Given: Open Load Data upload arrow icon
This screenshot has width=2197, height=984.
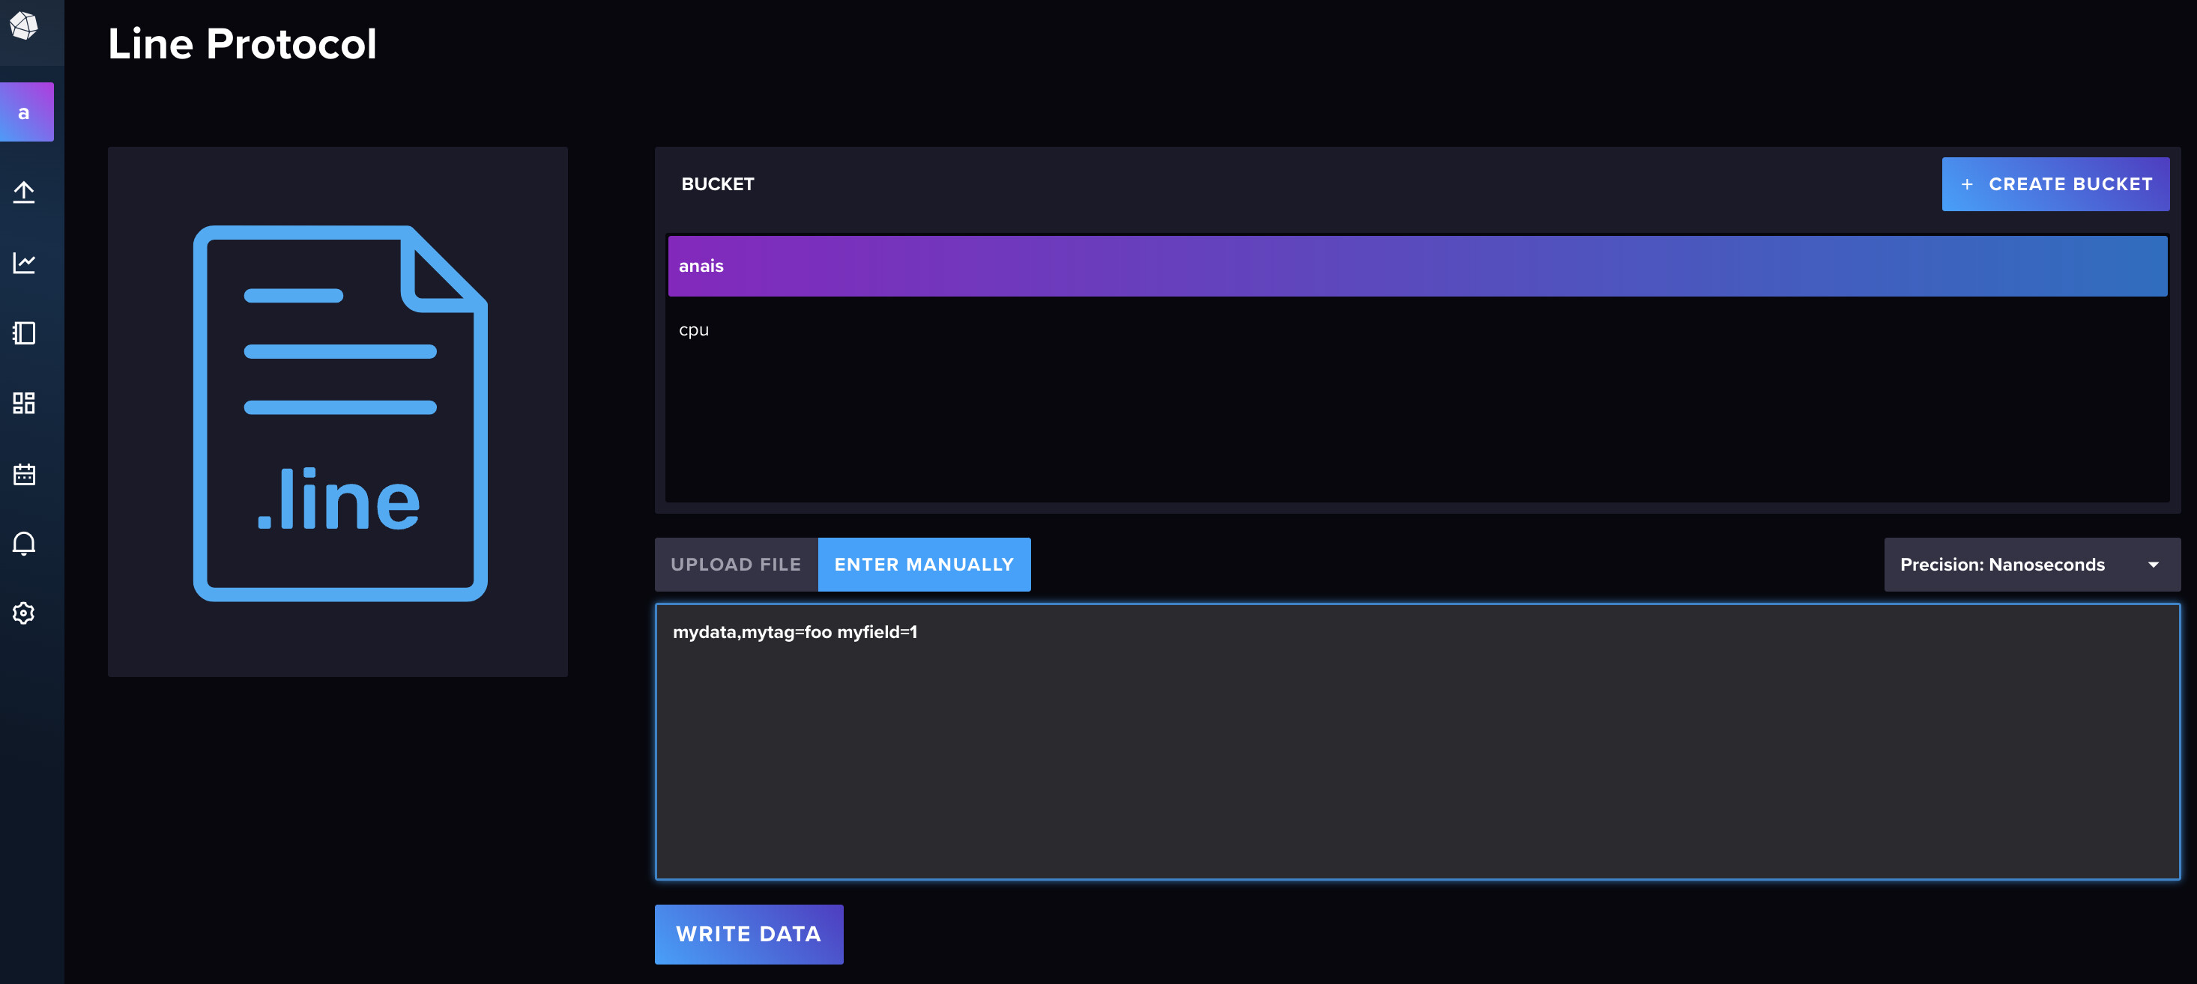Looking at the screenshot, I should click(24, 192).
